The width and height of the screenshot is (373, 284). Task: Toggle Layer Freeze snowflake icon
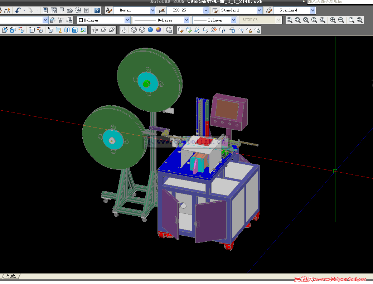pos(232,30)
